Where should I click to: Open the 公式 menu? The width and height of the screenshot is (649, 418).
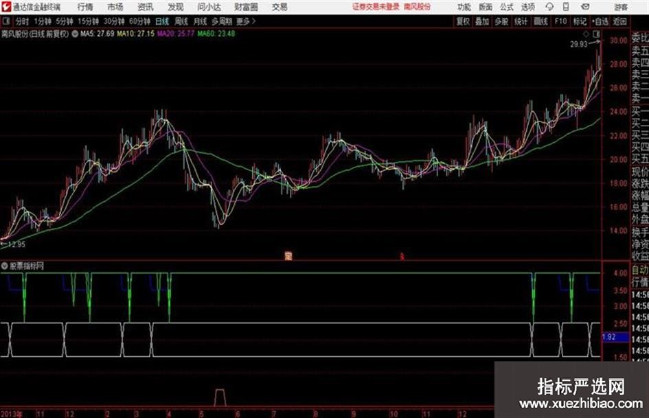click(507, 7)
